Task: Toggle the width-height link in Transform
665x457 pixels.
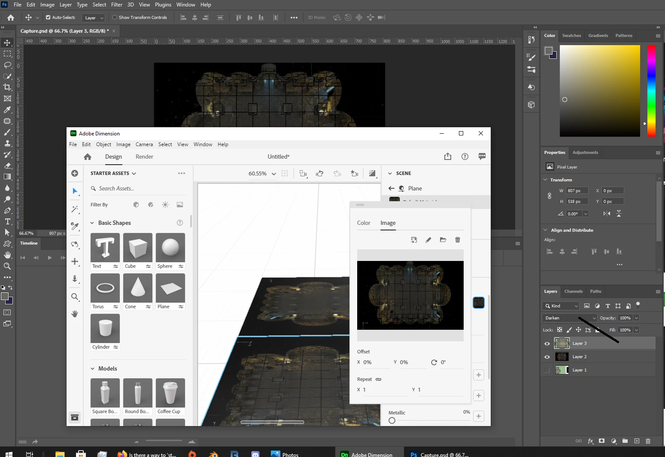Action: pyautogui.click(x=550, y=196)
